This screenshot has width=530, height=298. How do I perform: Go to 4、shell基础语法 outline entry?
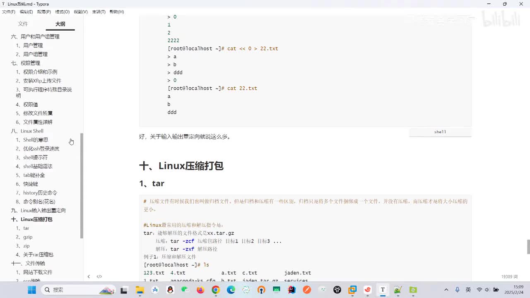34,166
